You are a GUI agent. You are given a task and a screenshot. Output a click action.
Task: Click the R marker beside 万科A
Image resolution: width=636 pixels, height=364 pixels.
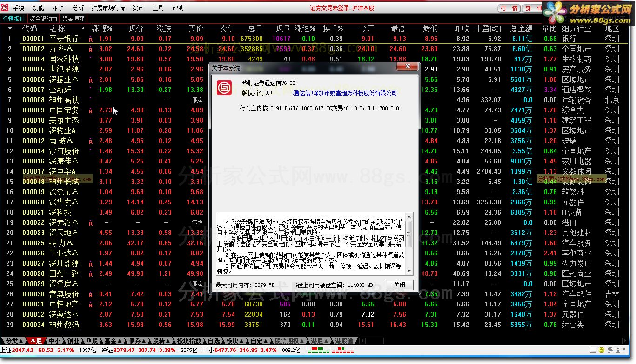coord(91,50)
